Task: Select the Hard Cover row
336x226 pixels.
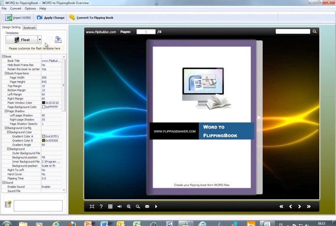Action: [32, 174]
